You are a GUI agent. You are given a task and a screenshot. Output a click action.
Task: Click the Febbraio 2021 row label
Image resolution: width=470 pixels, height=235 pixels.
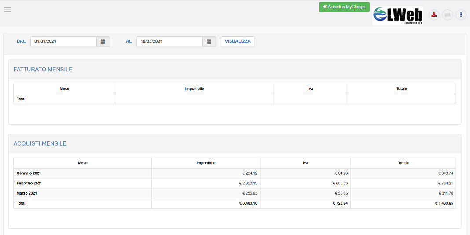pyautogui.click(x=29, y=183)
